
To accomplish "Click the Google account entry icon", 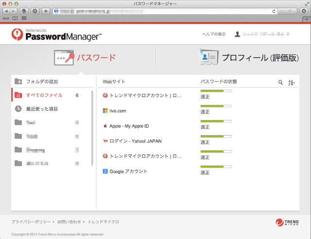I will [105, 171].
